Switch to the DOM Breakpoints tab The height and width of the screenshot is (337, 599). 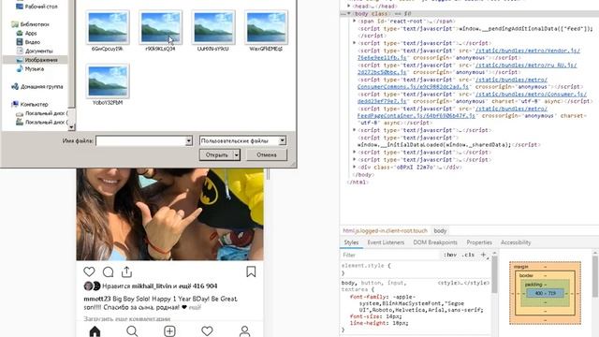pyautogui.click(x=435, y=242)
